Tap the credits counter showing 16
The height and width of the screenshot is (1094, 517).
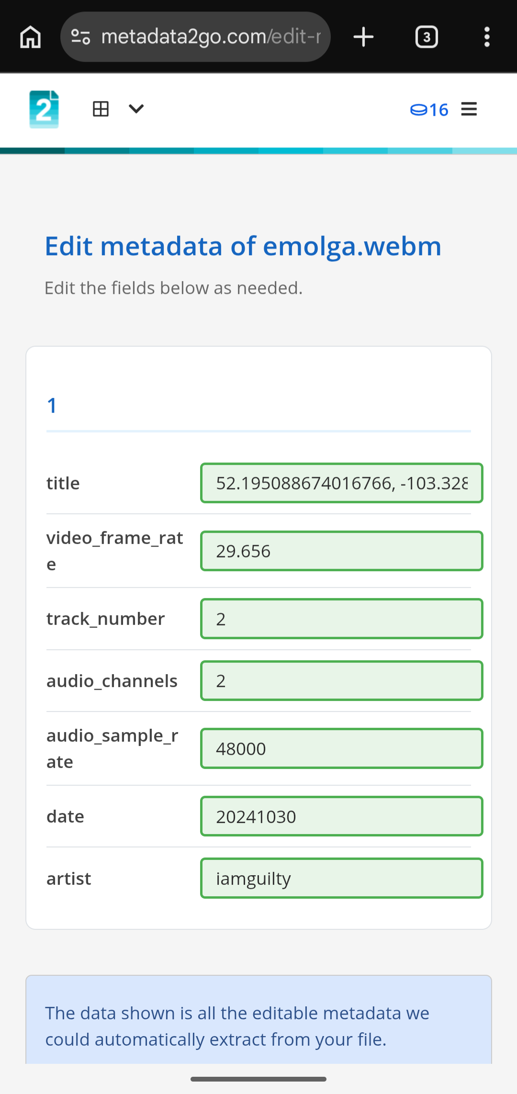click(x=429, y=110)
